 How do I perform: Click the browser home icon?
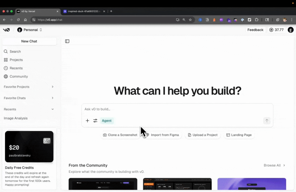click(x=25, y=20)
